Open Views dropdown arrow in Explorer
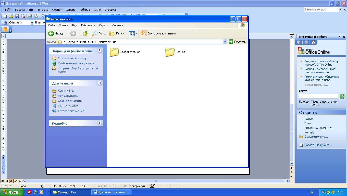 point(136,33)
